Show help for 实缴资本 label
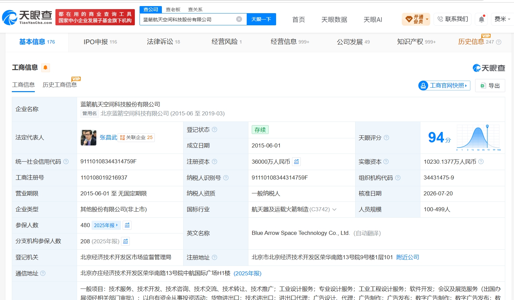The height and width of the screenshot is (300, 514). pos(386,162)
